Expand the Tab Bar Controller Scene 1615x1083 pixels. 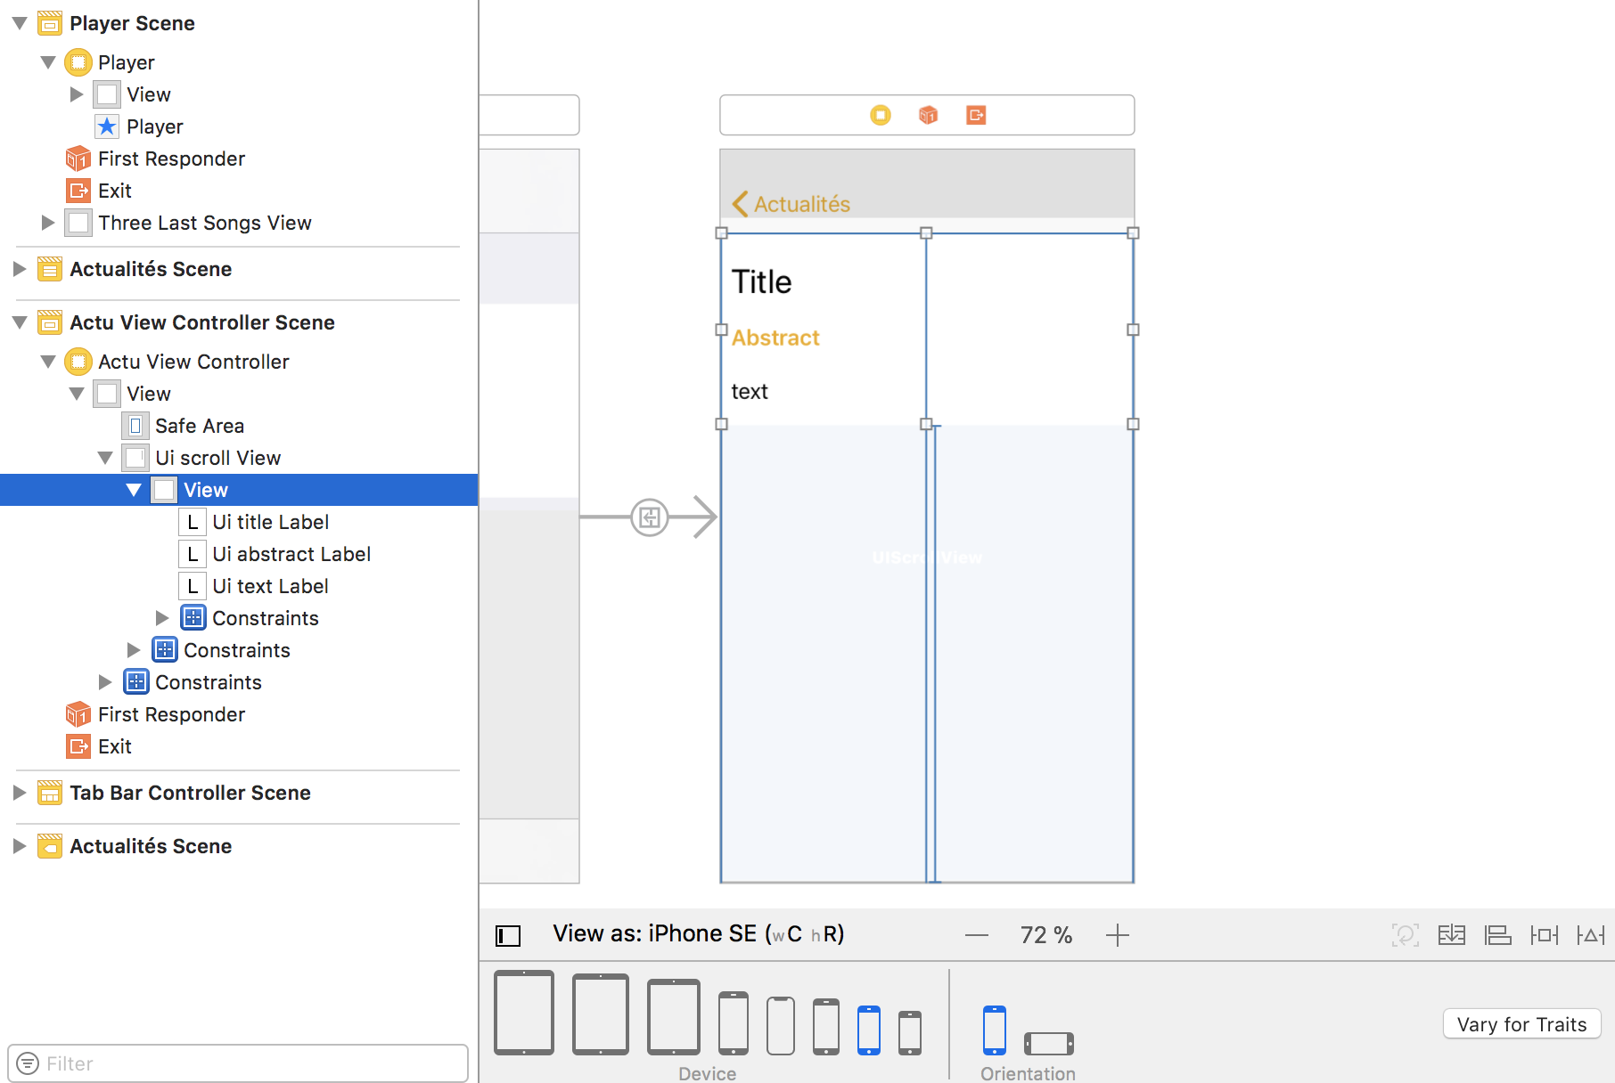click(x=19, y=793)
